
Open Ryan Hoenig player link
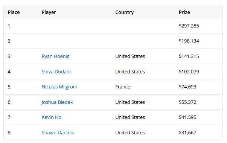pos(56,56)
